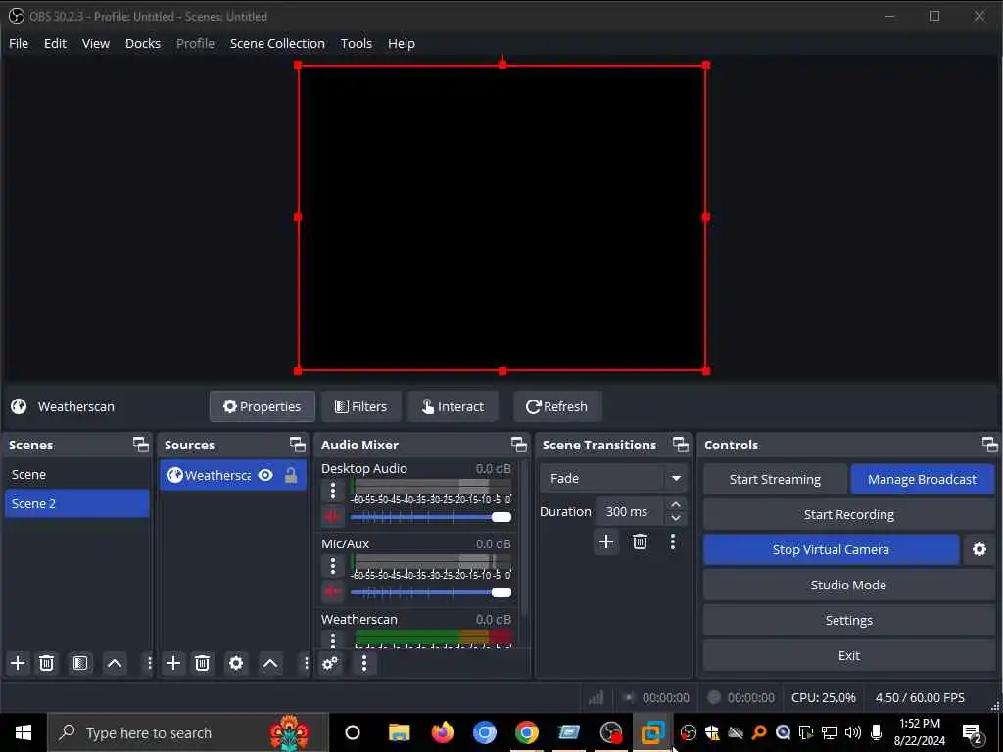The image size is (1003, 752).
Task: Click Exit in Controls panel
Action: 849,655
